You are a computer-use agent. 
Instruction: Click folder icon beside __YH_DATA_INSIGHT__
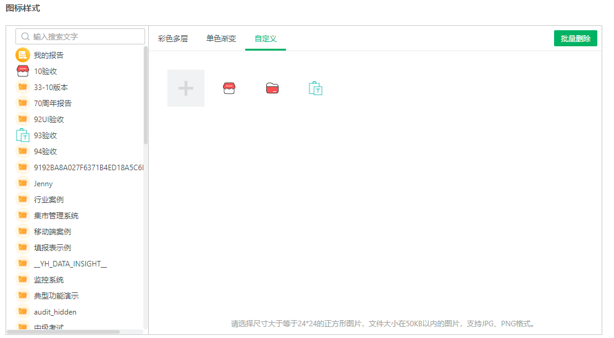[23, 263]
